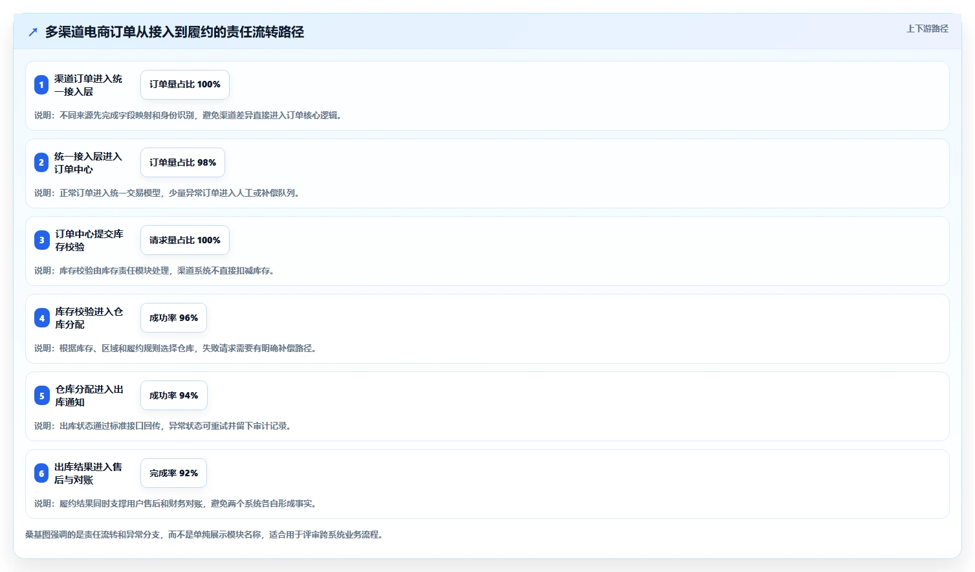Click step number 4 badge
Image resolution: width=975 pixels, height=572 pixels.
pos(41,318)
